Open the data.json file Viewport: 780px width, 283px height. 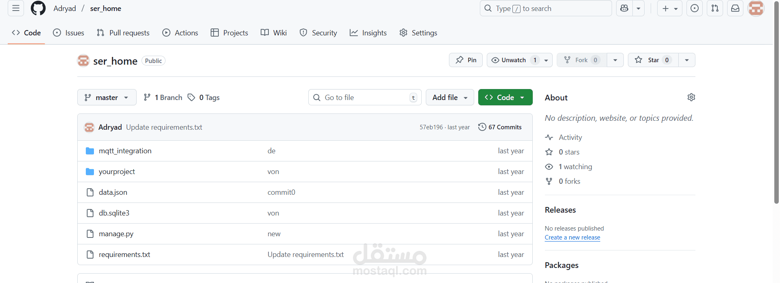113,192
